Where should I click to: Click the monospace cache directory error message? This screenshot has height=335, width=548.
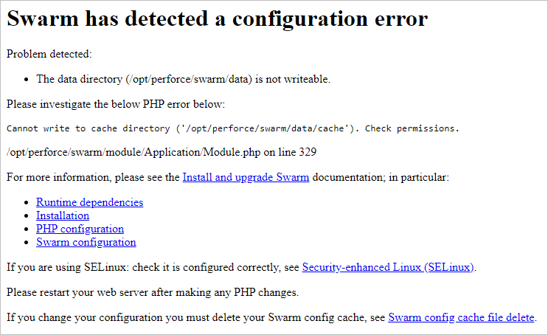232,128
